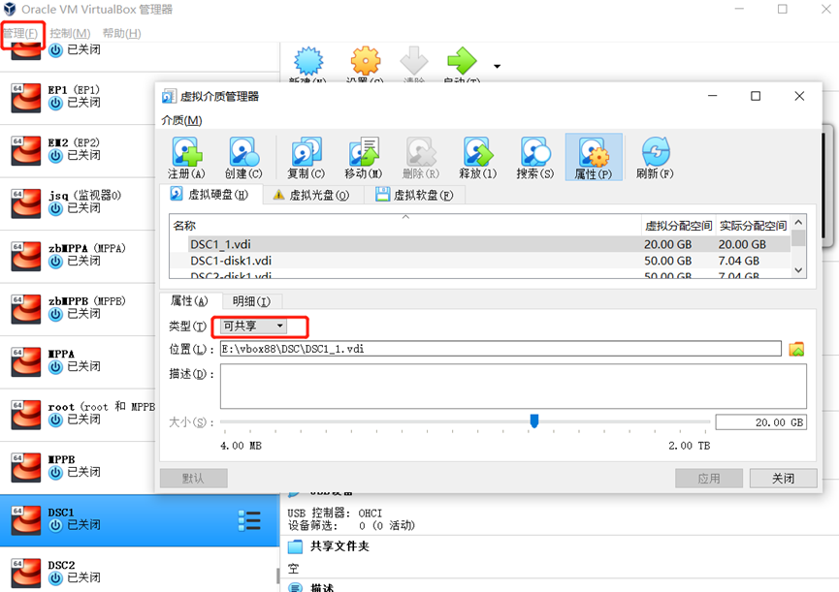Click the 关闭 (Close) button
Viewport: 839px width, 592px height.
pos(783,479)
